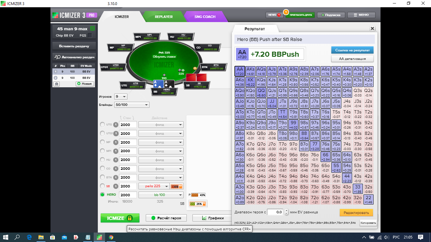Click Расчёт героя button
This screenshot has width=431, height=242.
166,218
